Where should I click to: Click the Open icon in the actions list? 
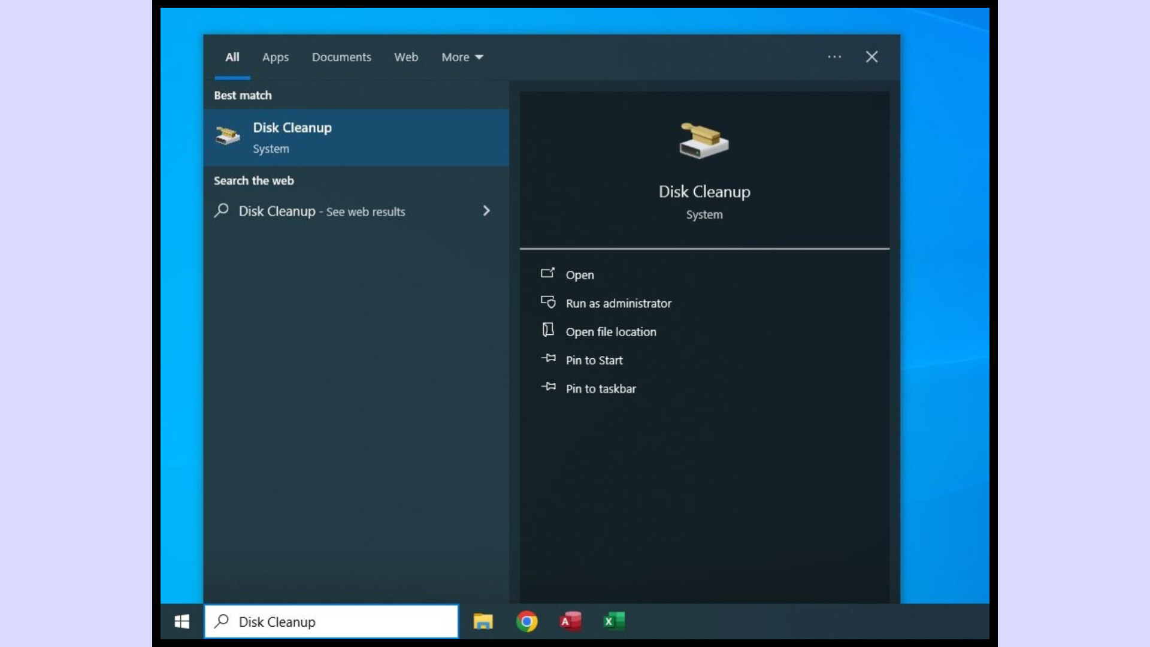[x=547, y=273]
